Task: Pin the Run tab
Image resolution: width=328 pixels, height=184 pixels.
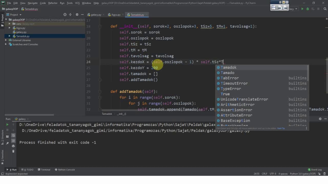Action: tap(7, 143)
